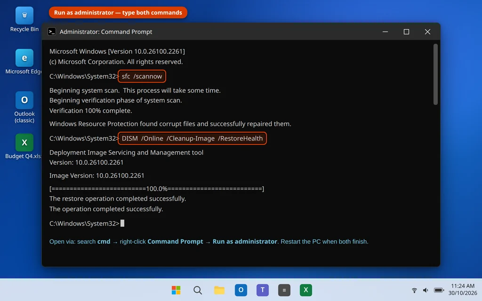Viewport: 482px width, 301px height.
Task: Click the Command Prompt title bar icon
Action: (52, 32)
